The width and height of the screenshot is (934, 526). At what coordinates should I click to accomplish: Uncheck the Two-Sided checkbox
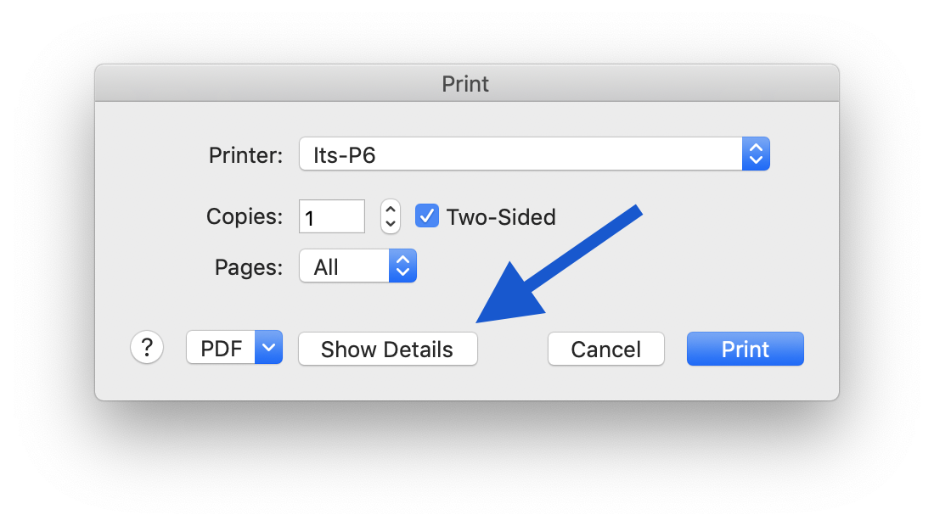pos(426,216)
